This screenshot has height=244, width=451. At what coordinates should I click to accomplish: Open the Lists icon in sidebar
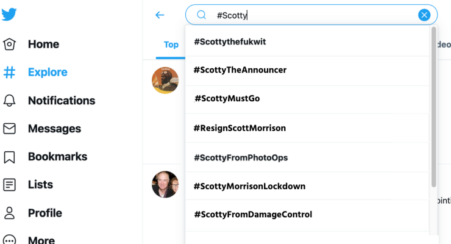click(x=9, y=185)
